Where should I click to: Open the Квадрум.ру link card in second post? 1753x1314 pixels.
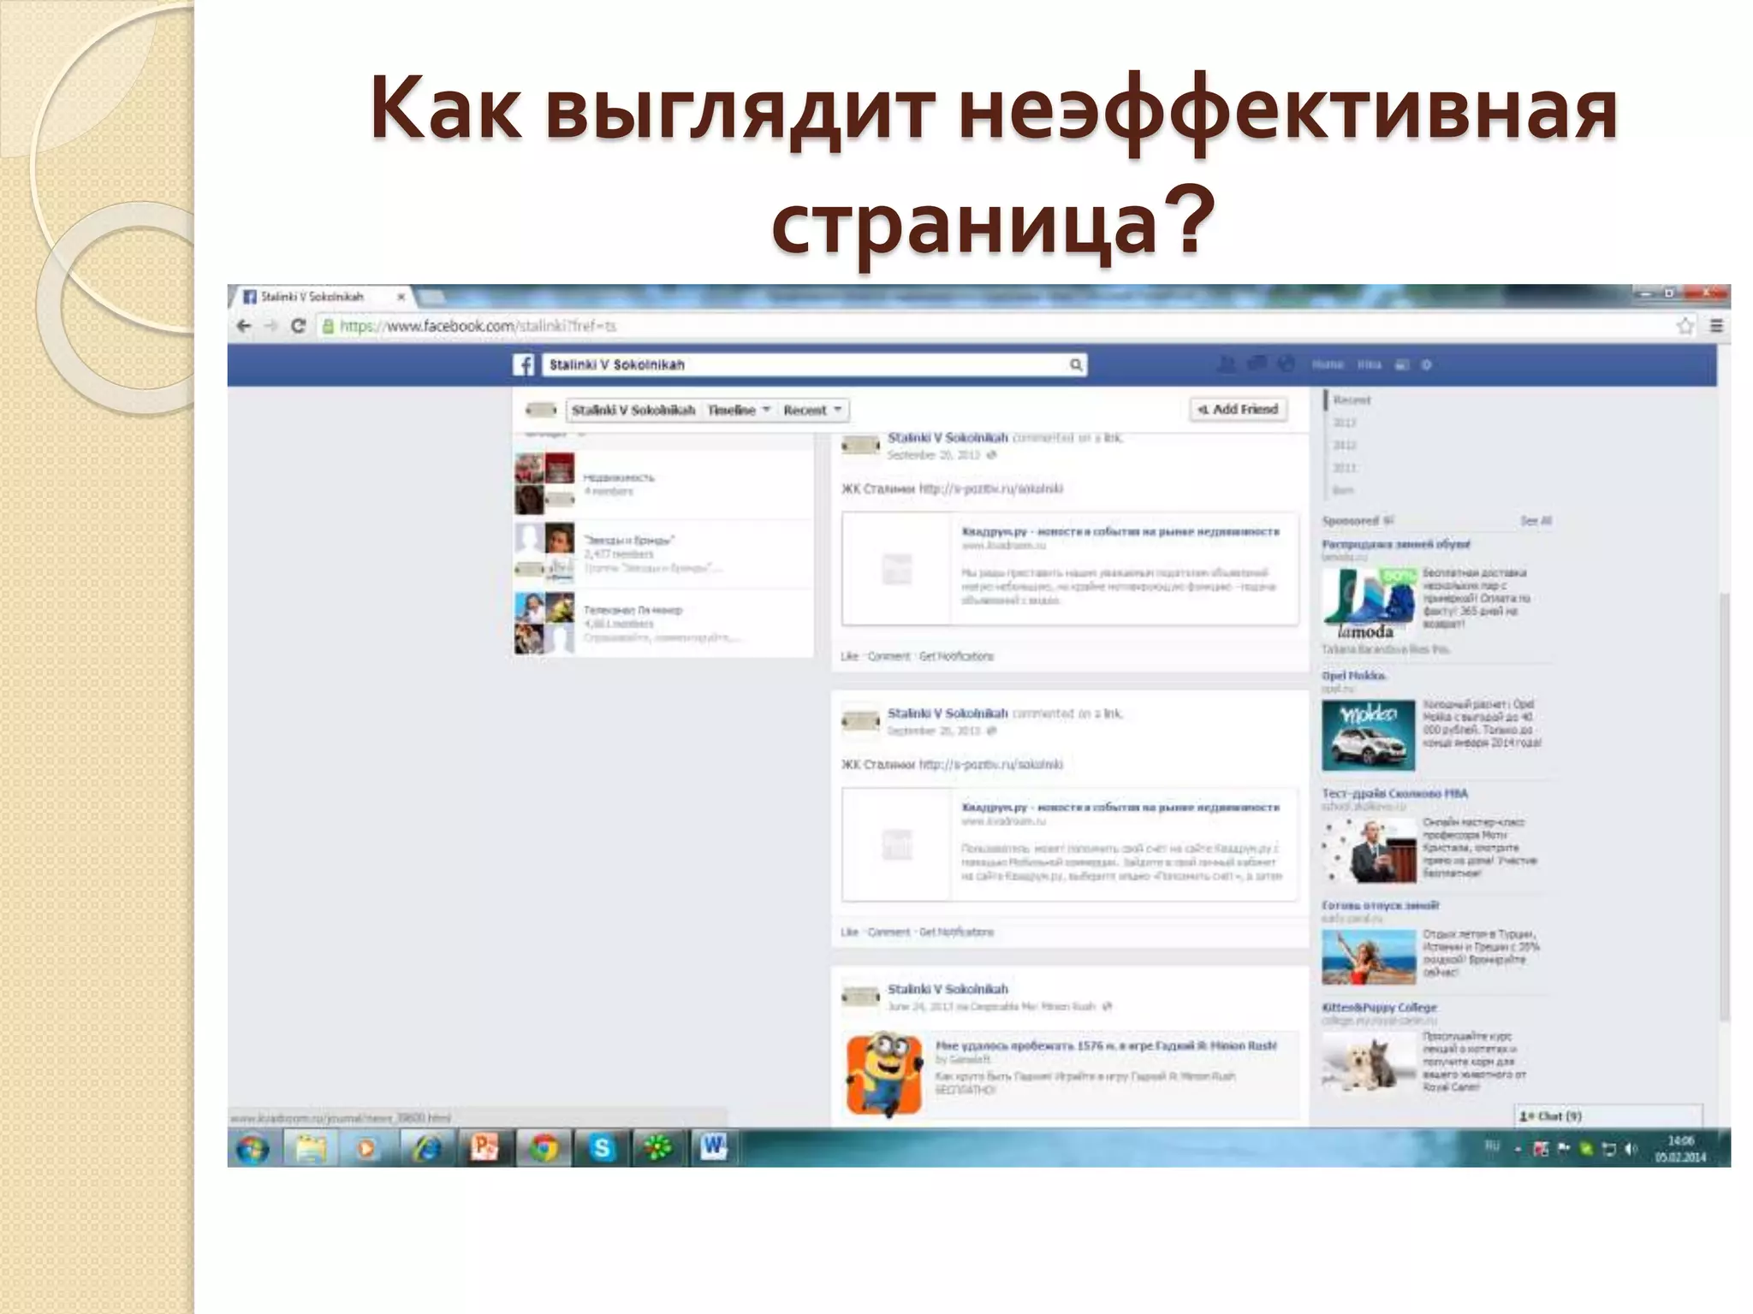point(1070,844)
